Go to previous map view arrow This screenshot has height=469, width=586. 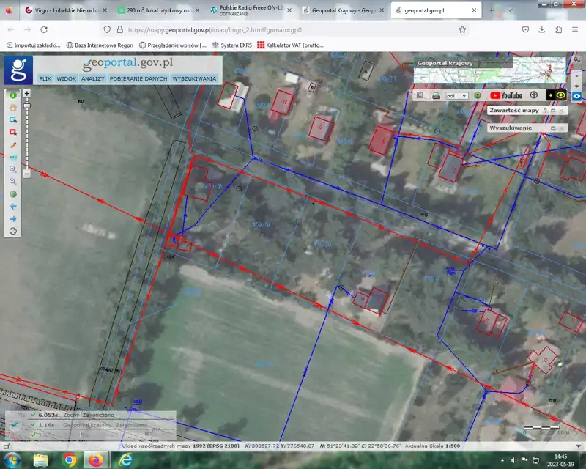pyautogui.click(x=12, y=207)
